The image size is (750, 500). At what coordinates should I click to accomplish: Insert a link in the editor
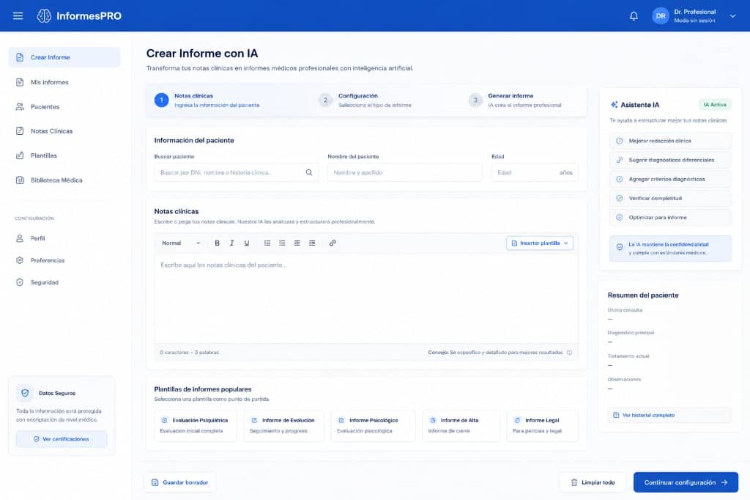click(333, 243)
